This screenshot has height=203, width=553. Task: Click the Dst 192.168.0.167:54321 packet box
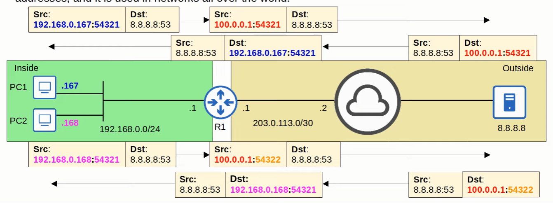coord(272,48)
